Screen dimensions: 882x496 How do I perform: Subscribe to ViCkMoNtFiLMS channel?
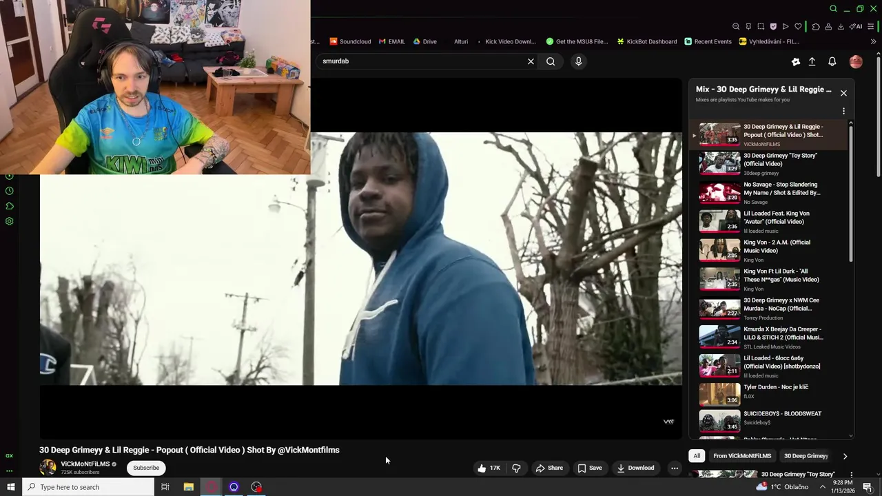[146, 468]
